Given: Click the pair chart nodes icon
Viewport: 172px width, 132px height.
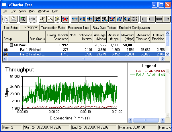Looking at the screenshot, I should pyautogui.click(x=120, y=19).
